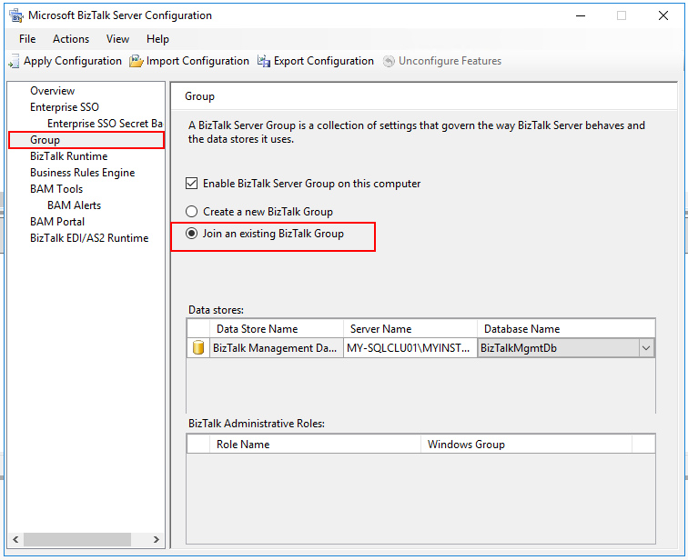Click the MY-SQLCLU01\MYINST... server name cell
This screenshot has width=688, height=560.
pyautogui.click(x=410, y=348)
